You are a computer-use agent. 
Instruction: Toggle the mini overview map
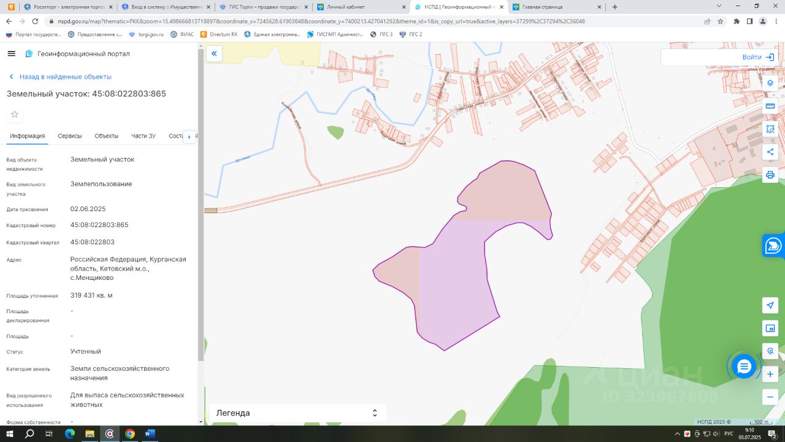click(770, 328)
